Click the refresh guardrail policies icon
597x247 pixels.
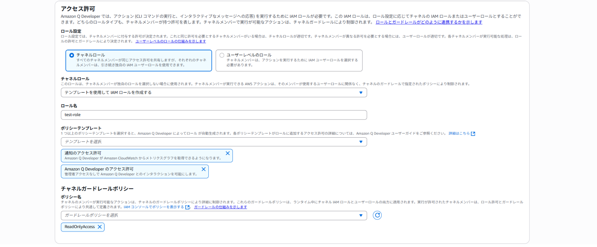(377, 215)
